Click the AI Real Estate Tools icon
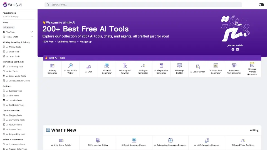The width and height of the screenshot is (267, 150). coord(4,105)
